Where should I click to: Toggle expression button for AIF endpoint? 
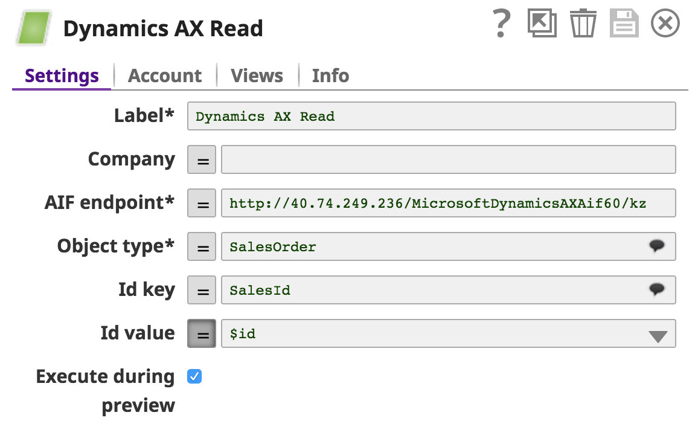tap(202, 203)
